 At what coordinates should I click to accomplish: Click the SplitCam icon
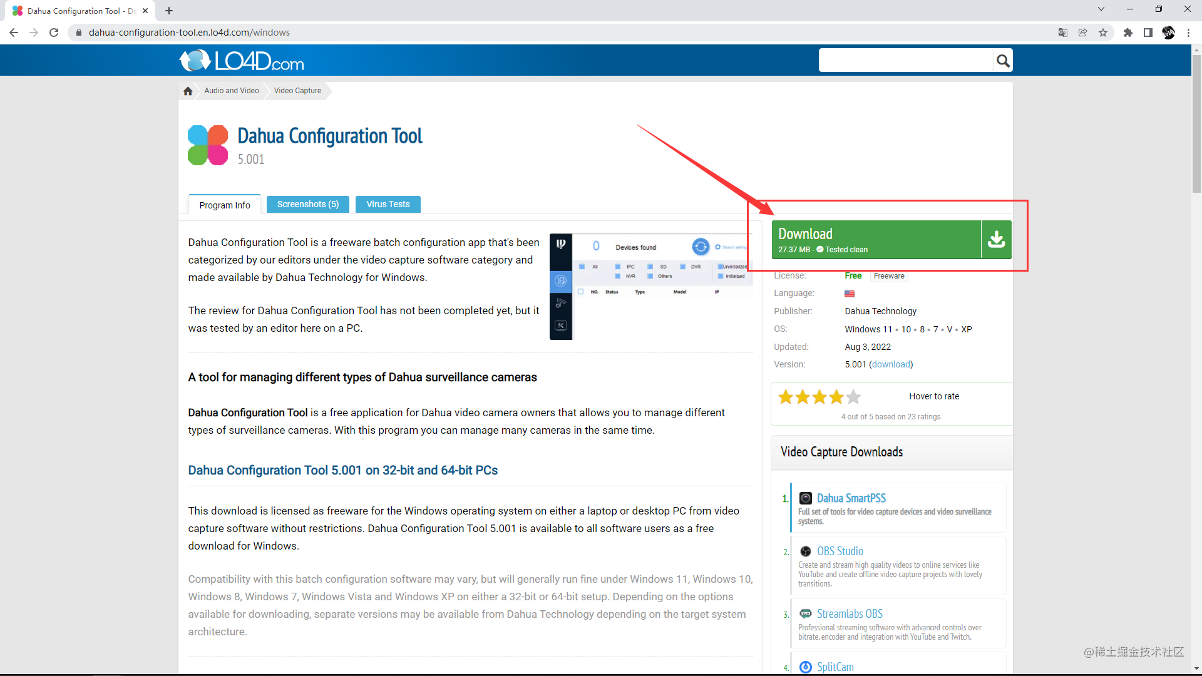pyautogui.click(x=806, y=667)
